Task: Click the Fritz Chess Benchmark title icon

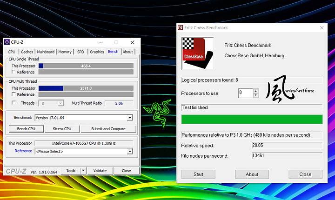Action: 181,27
